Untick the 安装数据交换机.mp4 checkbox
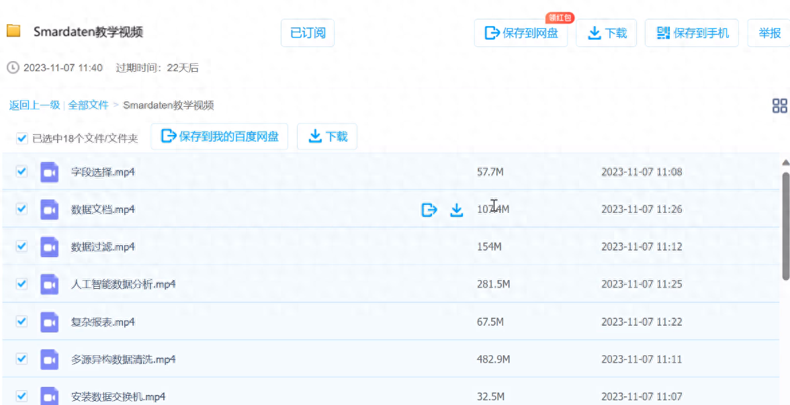 tap(21, 396)
